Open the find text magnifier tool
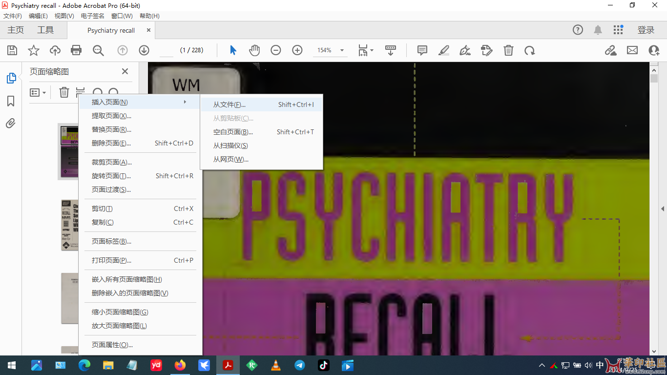 pos(98,50)
